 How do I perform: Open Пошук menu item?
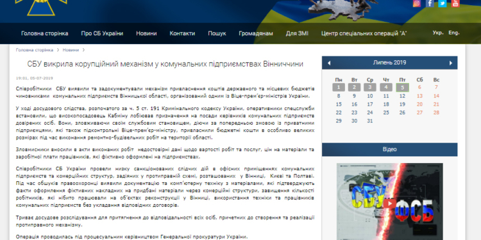217,33
